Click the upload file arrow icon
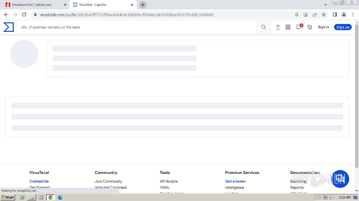Screen dimensions: 359x201 [x=278, y=27]
